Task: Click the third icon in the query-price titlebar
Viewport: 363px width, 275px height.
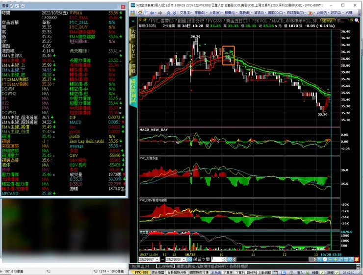Action: coord(23,6)
